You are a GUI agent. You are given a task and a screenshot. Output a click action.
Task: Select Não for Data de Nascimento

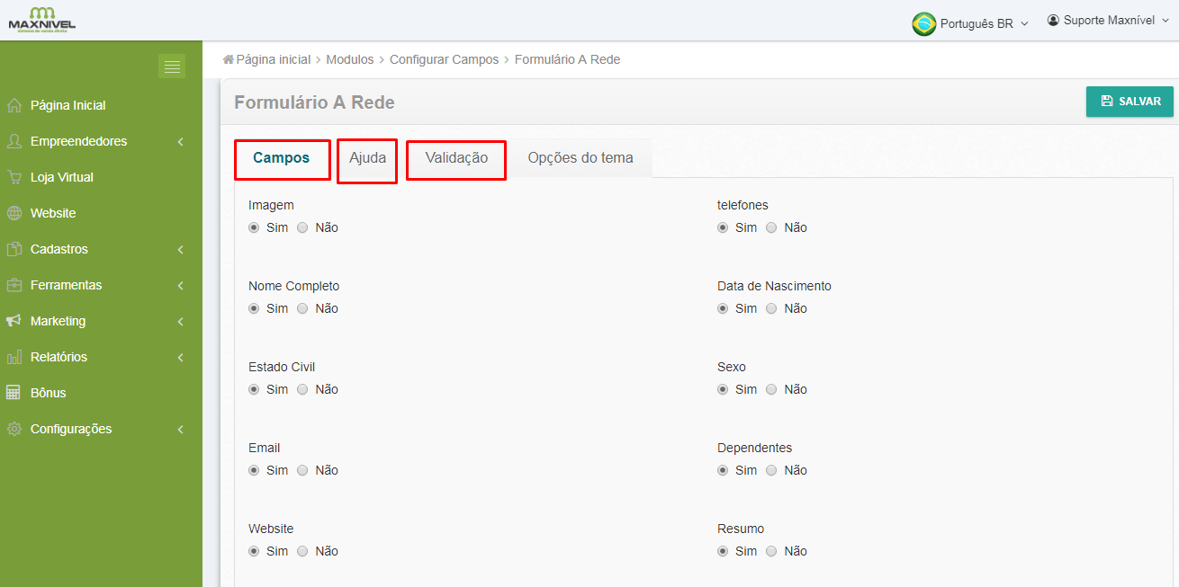[x=771, y=308]
